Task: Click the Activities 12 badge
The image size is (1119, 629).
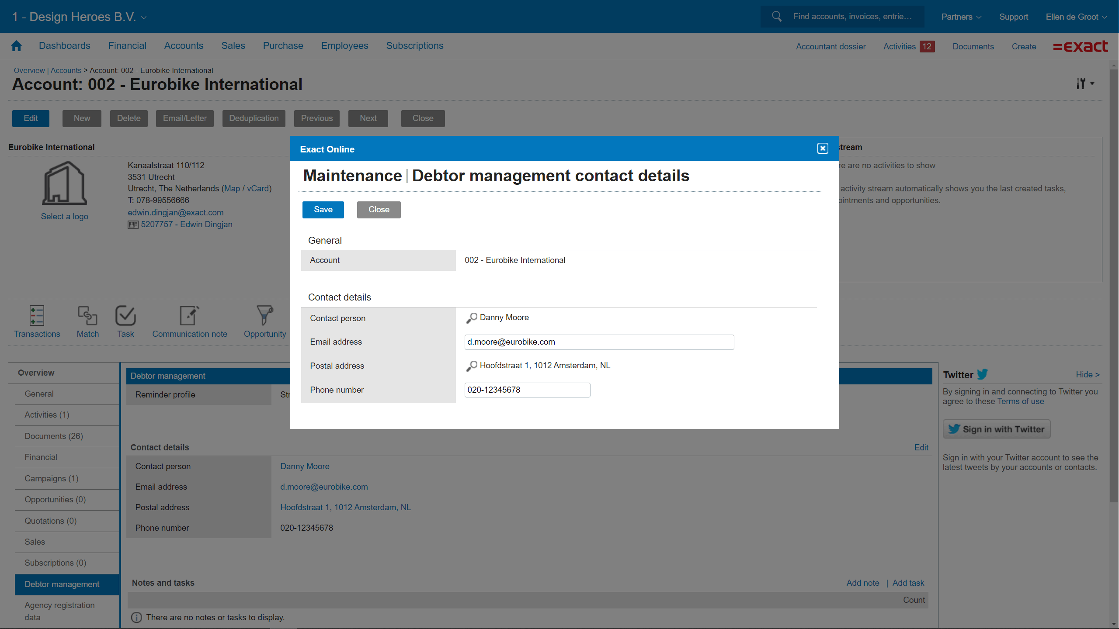Action: (927, 46)
